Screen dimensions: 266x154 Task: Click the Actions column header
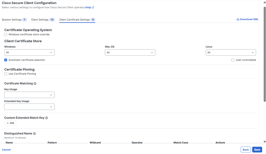[x=220, y=142]
